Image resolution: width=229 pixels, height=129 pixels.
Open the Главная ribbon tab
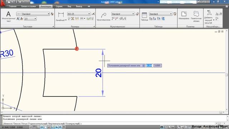tap(13, 6)
